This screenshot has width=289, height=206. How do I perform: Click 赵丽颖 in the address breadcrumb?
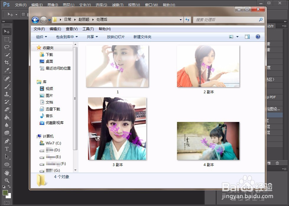tap(84, 20)
